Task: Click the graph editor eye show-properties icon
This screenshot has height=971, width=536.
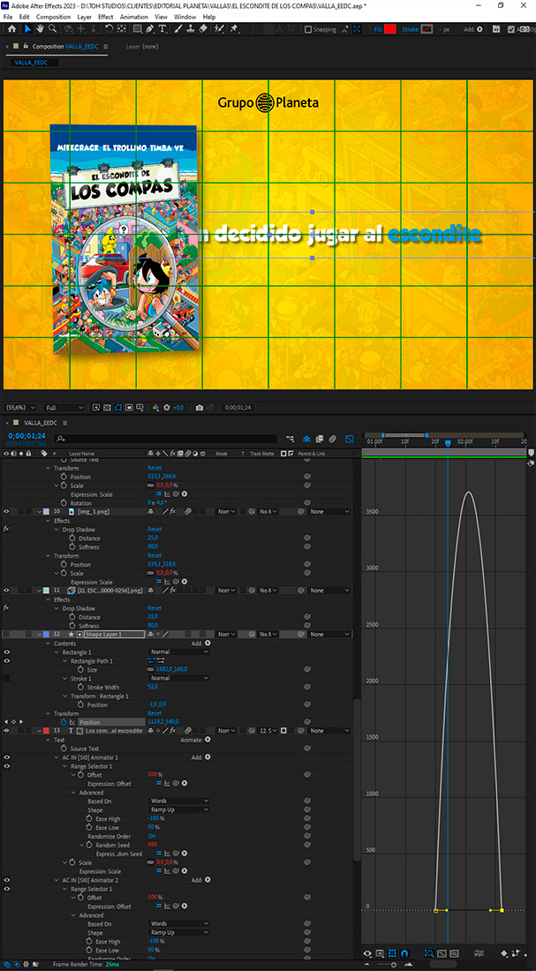Action: click(x=367, y=953)
